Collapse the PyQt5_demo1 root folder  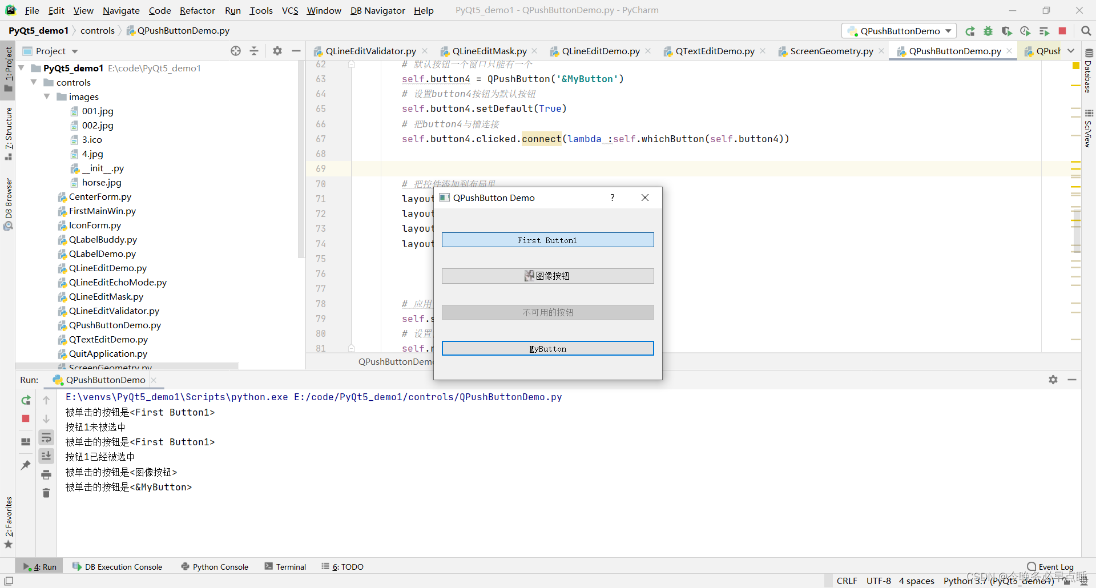[21, 68]
